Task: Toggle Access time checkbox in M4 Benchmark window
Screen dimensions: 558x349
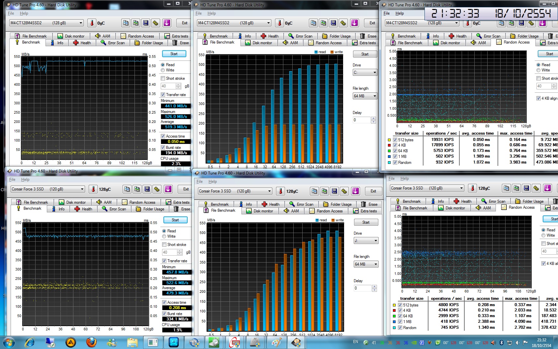Action: click(163, 136)
